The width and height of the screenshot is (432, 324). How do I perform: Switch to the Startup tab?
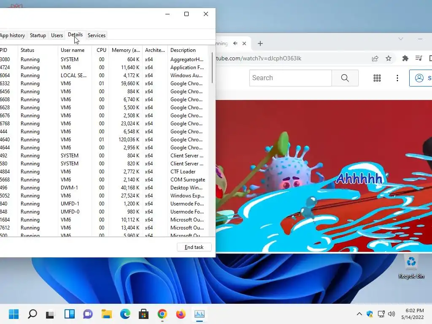coord(38,35)
